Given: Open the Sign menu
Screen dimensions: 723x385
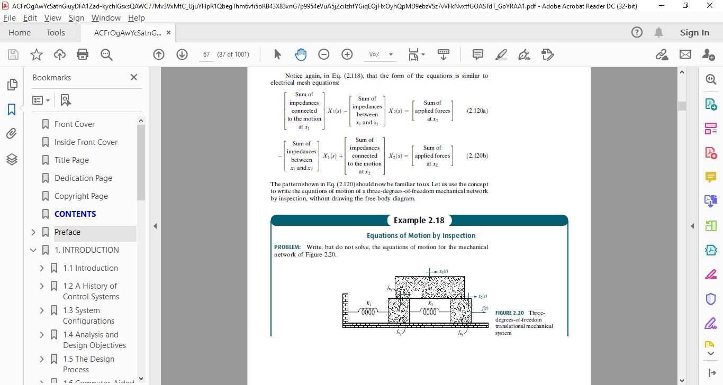Looking at the screenshot, I should [76, 17].
